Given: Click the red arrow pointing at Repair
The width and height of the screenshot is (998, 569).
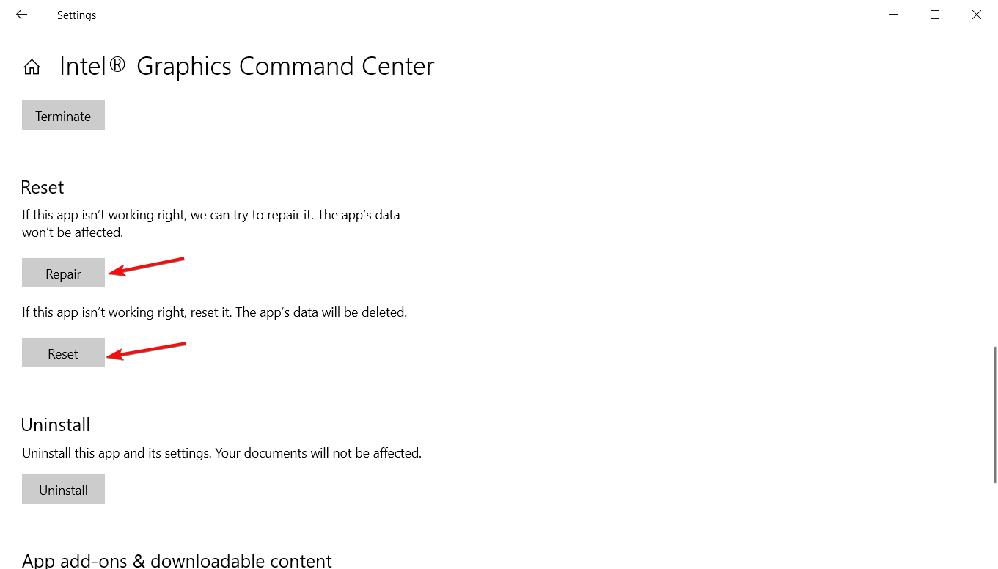Looking at the screenshot, I should [x=147, y=265].
